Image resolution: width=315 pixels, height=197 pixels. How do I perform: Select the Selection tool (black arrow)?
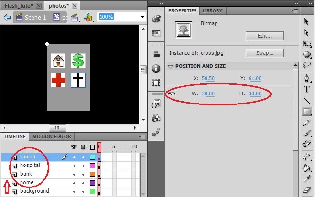point(306,21)
